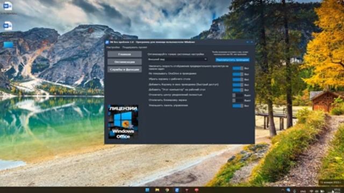The height and width of the screenshot is (193, 344).
Task: Open the 'Поддержать проект' menu
Action: click(x=135, y=47)
